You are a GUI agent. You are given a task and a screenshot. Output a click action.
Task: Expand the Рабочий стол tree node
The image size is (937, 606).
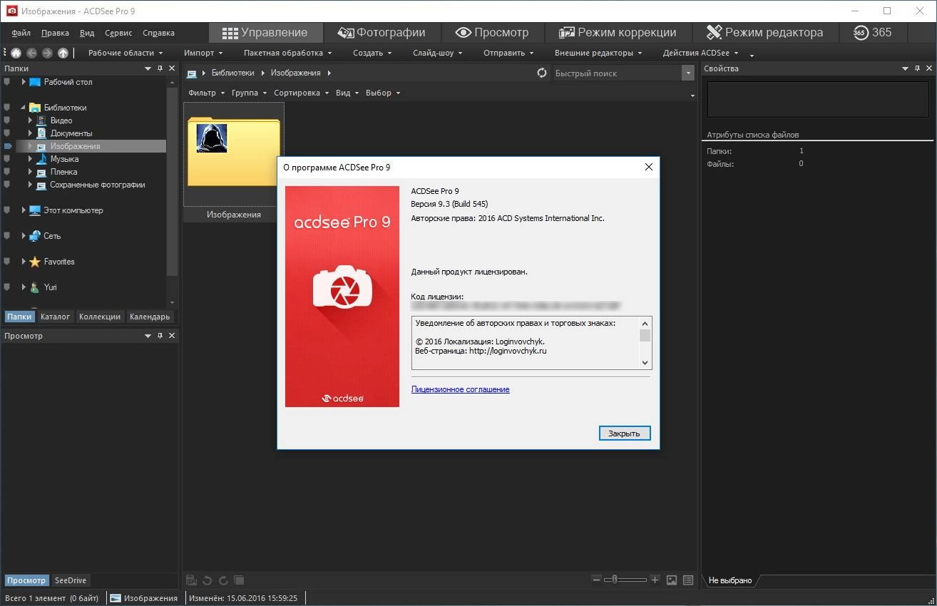click(24, 82)
